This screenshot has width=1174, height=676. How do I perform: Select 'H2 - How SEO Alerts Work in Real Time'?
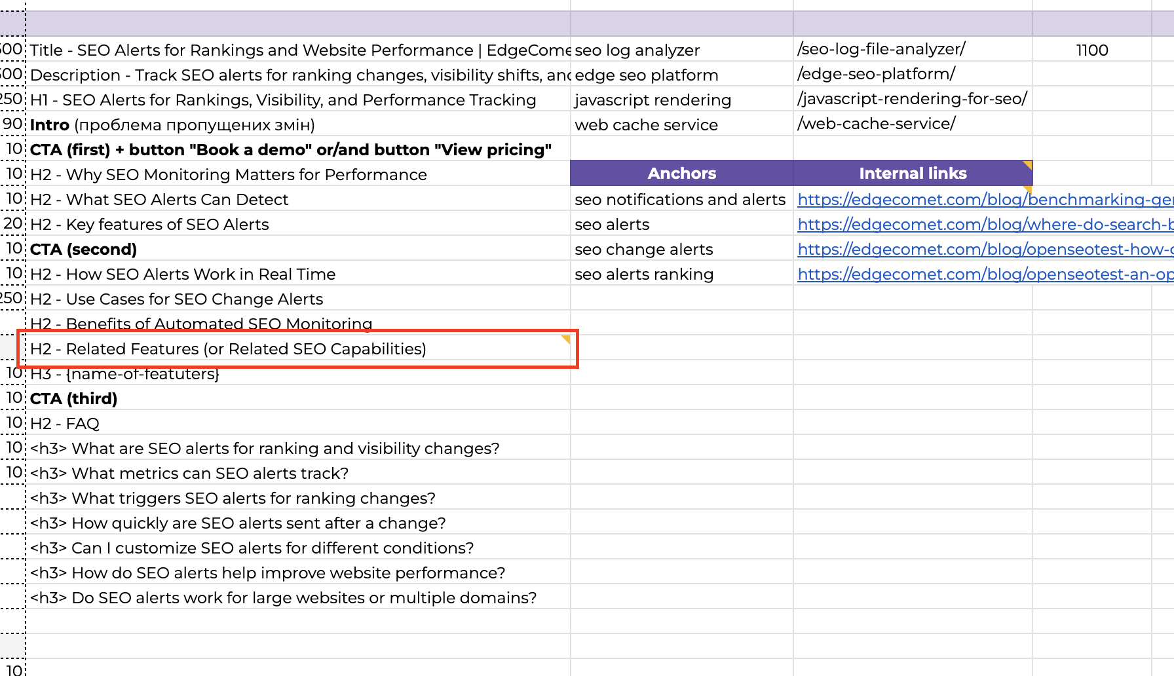(x=298, y=274)
